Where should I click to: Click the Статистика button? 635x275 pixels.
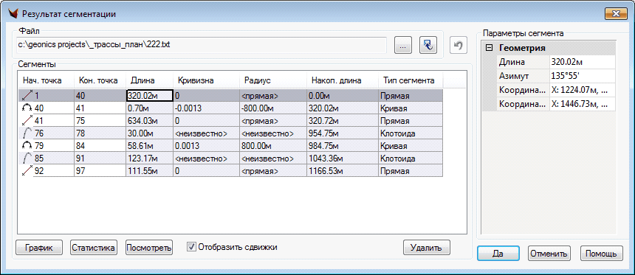[93, 248]
